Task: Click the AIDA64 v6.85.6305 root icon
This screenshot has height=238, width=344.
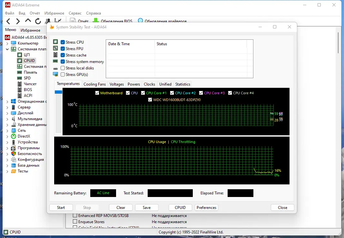Action: point(7,37)
